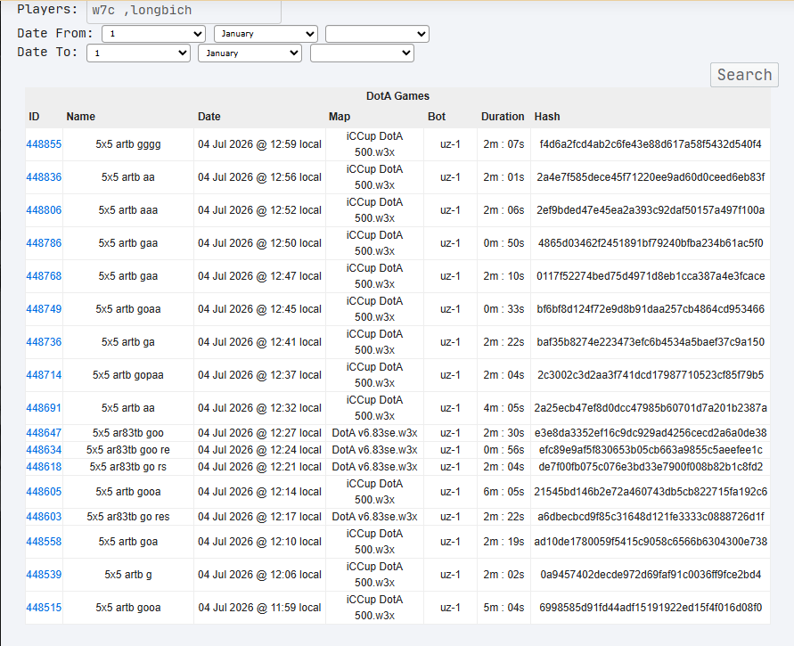Select game name '5x5 artb g'
The width and height of the screenshot is (794, 646).
pos(128,575)
